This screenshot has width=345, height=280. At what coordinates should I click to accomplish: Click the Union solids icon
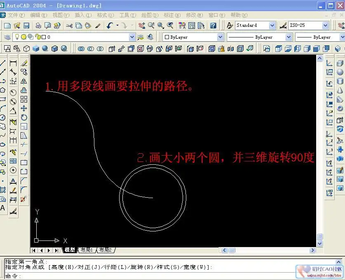pos(81,49)
